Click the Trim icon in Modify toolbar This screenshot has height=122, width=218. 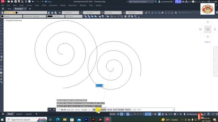(176, 13)
